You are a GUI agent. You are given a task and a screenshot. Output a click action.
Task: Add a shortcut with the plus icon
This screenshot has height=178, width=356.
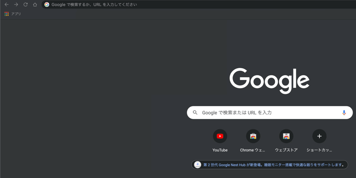pyautogui.click(x=319, y=136)
